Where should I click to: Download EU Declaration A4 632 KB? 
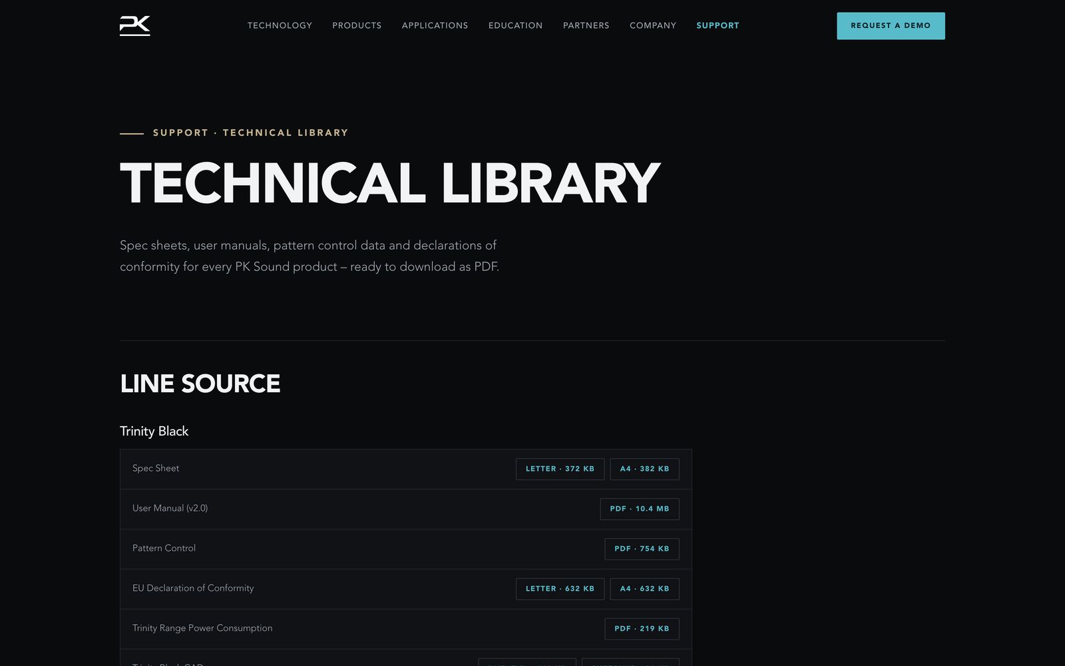click(644, 589)
